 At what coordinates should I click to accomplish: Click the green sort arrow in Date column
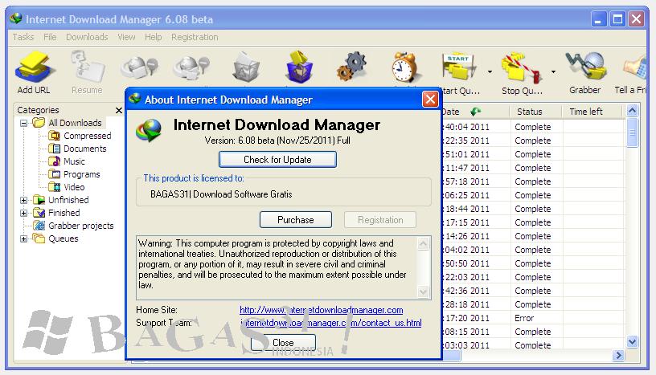click(476, 112)
